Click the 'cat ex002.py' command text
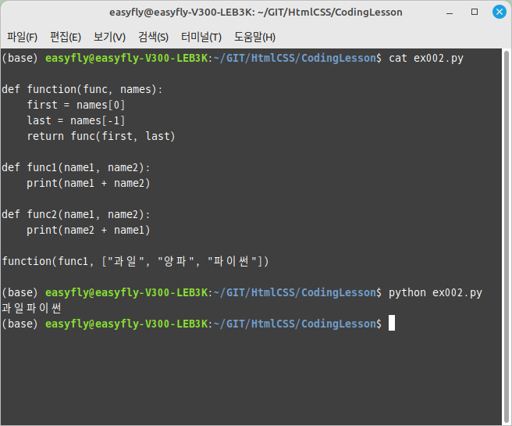 click(x=426, y=58)
